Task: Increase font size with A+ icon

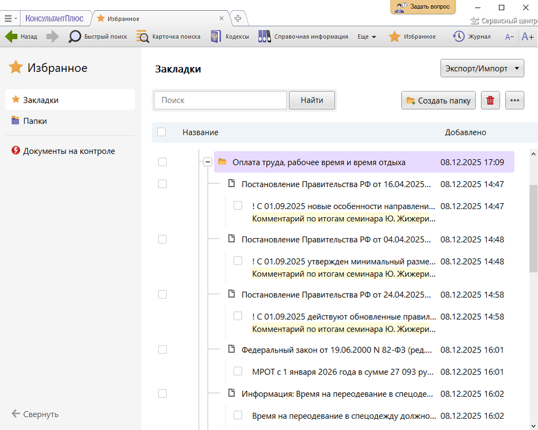Action: [527, 37]
